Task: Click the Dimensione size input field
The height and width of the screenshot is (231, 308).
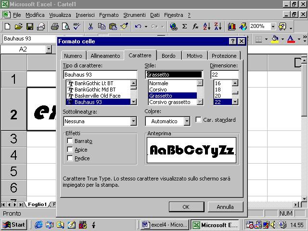Action: click(x=225, y=75)
